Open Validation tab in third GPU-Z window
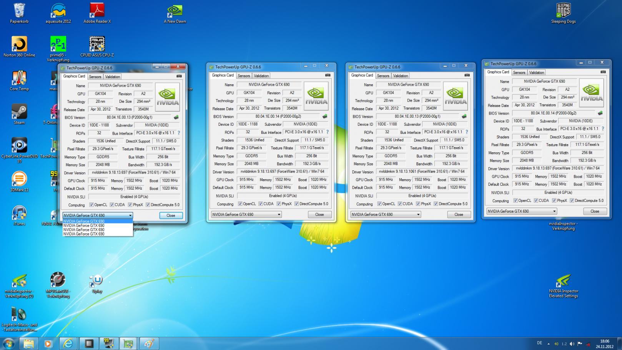 tap(401, 76)
